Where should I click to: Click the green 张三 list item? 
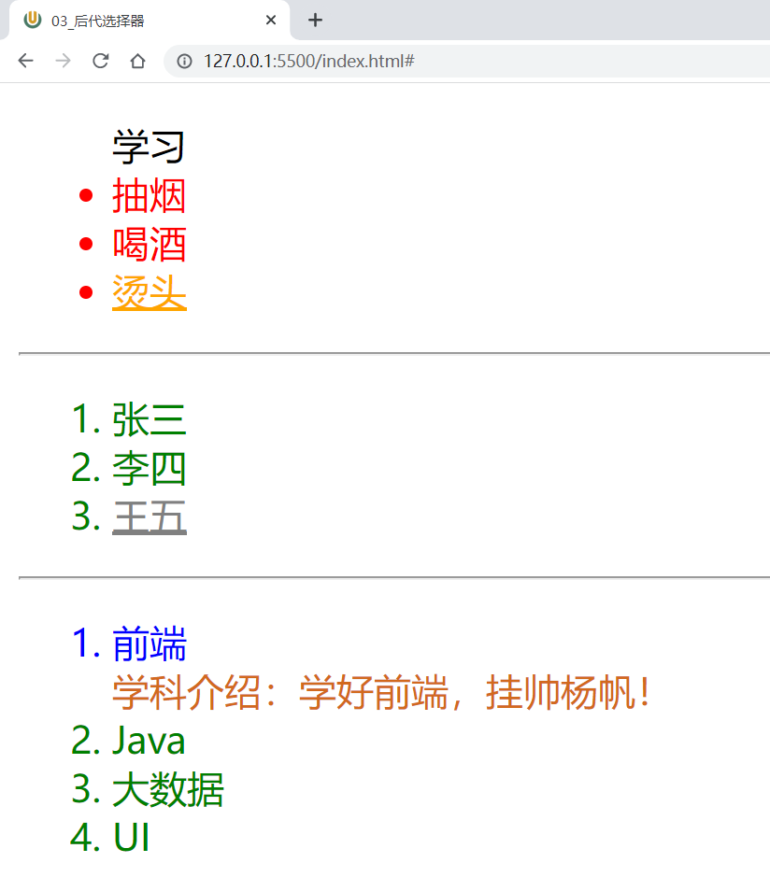pyautogui.click(x=149, y=420)
